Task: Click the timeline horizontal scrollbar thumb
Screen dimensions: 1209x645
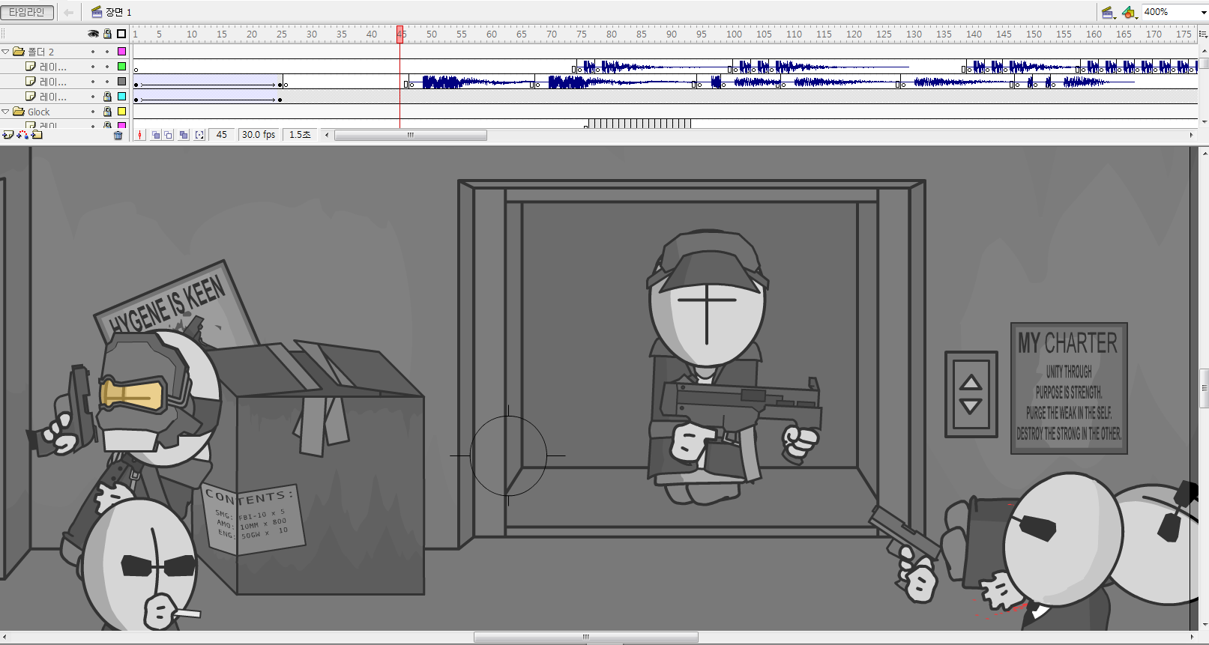Action: click(x=411, y=135)
